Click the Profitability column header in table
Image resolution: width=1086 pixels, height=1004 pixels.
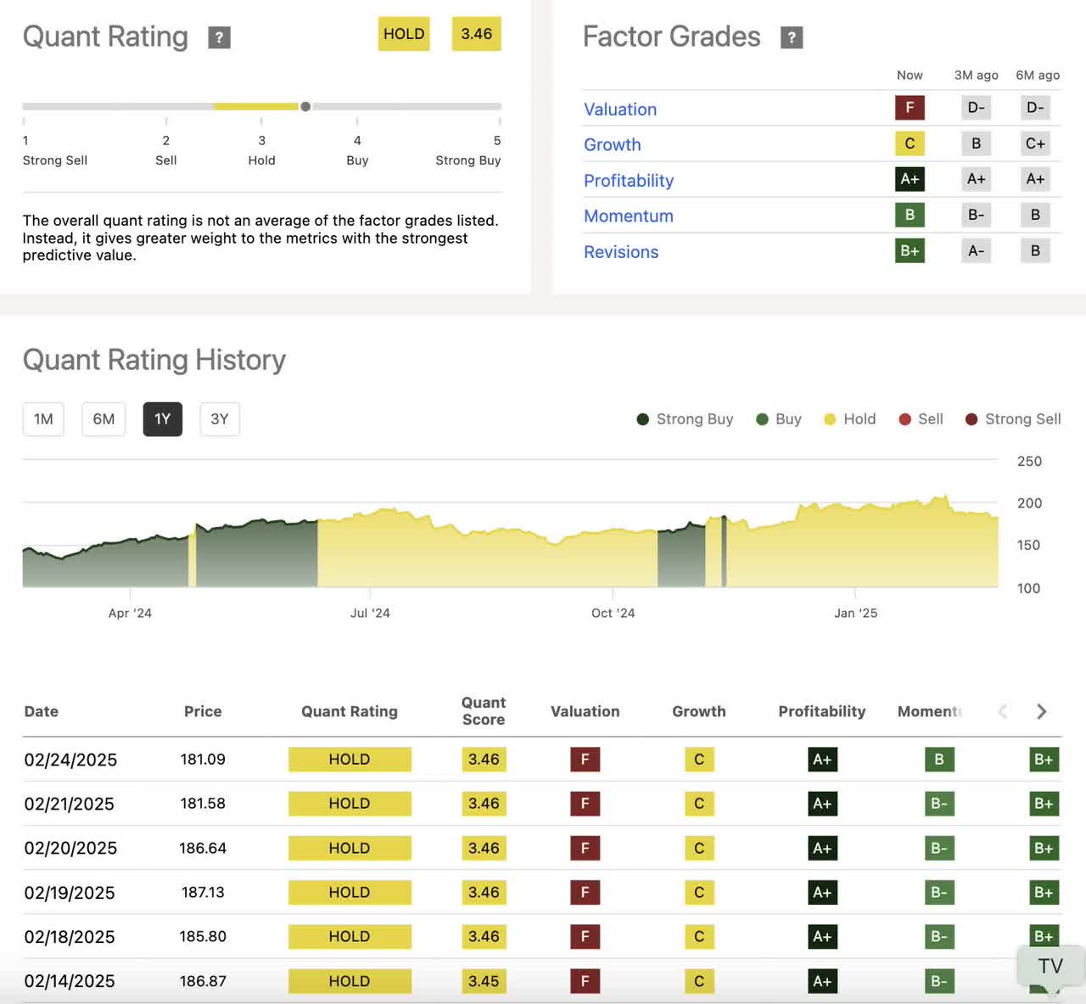pyautogui.click(x=822, y=711)
